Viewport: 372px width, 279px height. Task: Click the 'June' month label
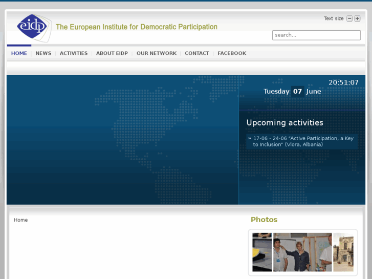313,92
